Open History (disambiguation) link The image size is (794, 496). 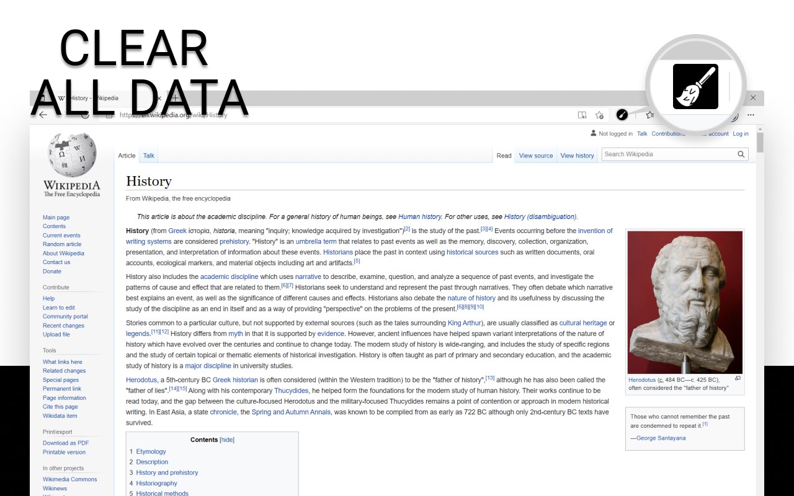coord(540,217)
